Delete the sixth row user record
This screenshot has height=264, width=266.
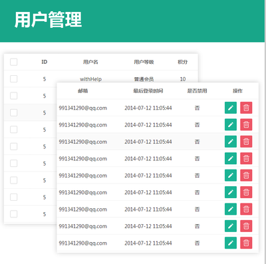[246, 192]
